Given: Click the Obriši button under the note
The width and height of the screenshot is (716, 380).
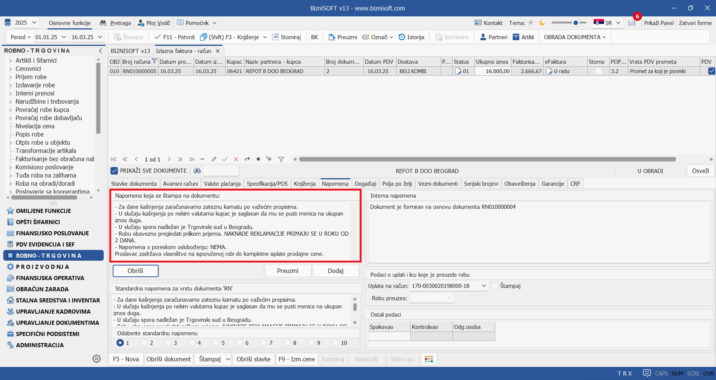Looking at the screenshot, I should click(x=135, y=271).
